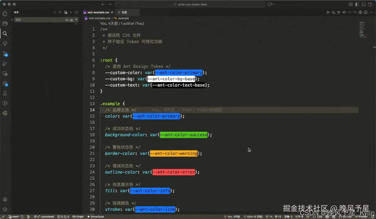
Task: Open the editor More Actions ellipsis menu
Action: (371, 12)
